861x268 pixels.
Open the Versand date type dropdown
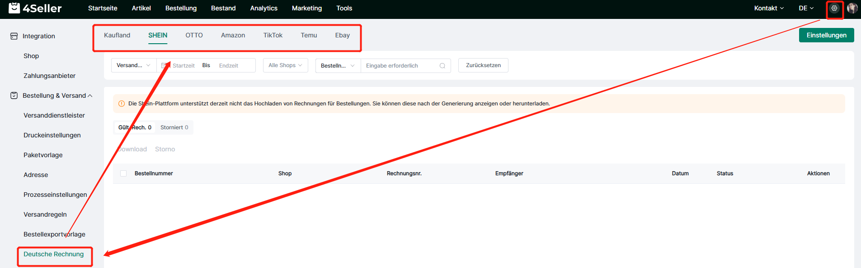(x=133, y=65)
